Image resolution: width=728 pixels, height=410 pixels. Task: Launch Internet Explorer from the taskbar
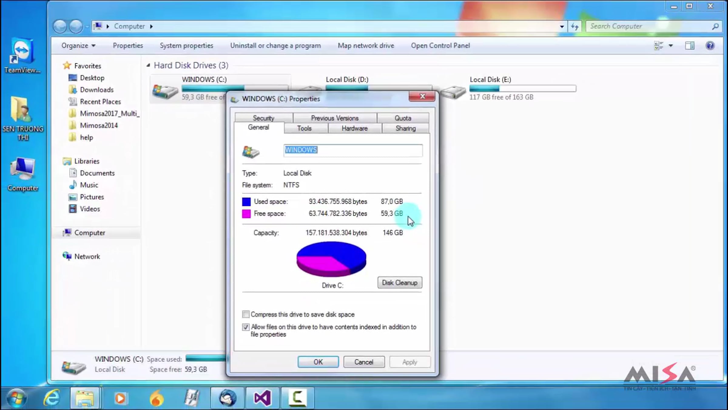[x=52, y=398]
